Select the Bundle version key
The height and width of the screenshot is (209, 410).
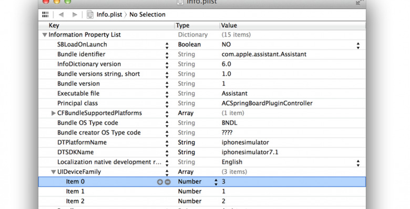78,84
